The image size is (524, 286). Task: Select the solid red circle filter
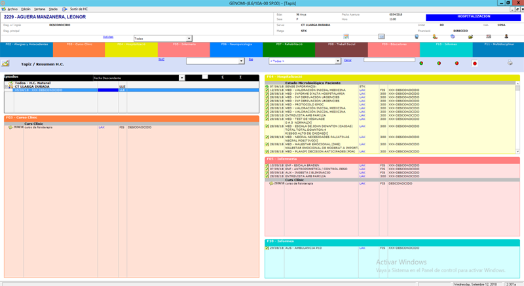click(475, 63)
